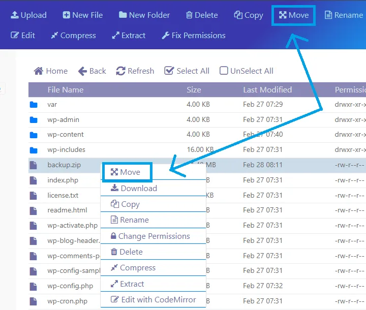
Task: Click Extract in the top toolbar
Action: 128,36
